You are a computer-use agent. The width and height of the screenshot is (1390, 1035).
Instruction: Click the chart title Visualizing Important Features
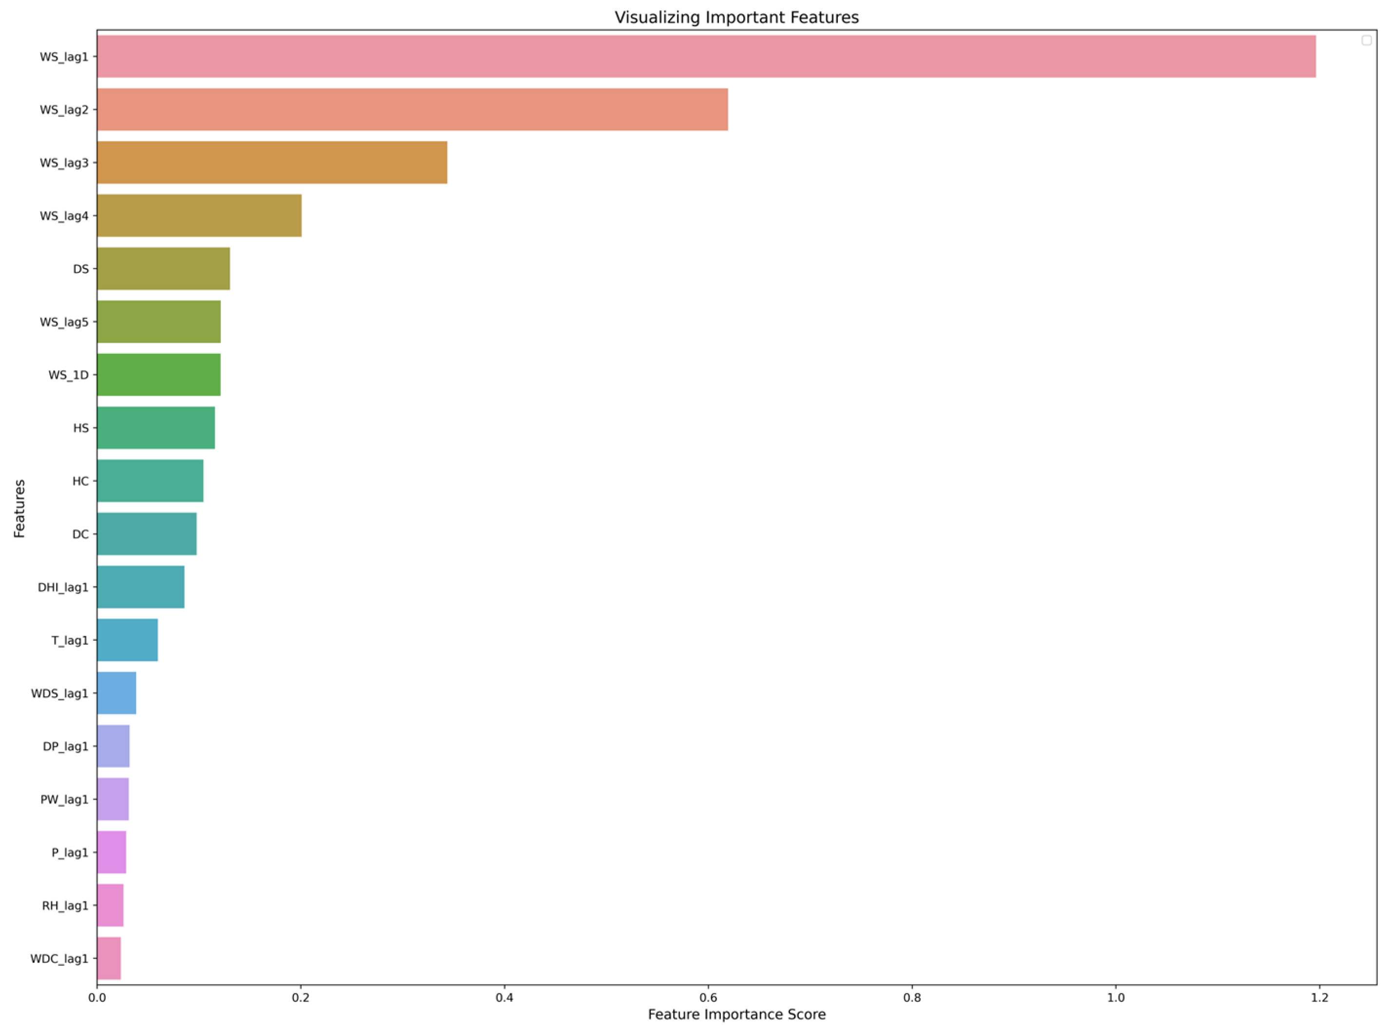coord(736,17)
